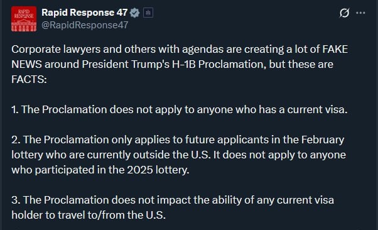Click the '2025 lottery' sentence

[x=100, y=170]
